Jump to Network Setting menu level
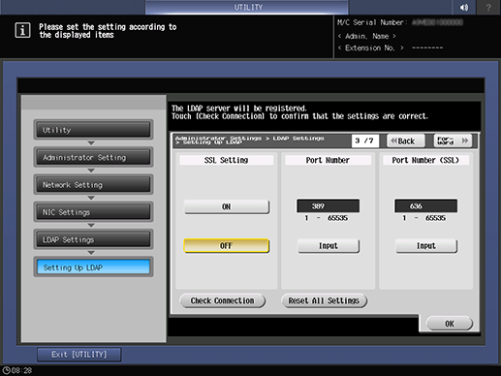The height and width of the screenshot is (376, 501). point(93,185)
